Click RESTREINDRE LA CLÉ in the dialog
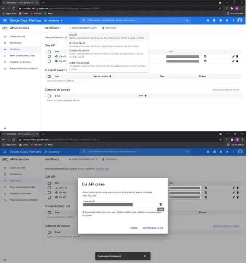The image size is (248, 264). [153, 228]
